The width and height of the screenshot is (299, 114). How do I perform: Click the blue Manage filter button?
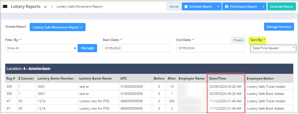(x=87, y=48)
